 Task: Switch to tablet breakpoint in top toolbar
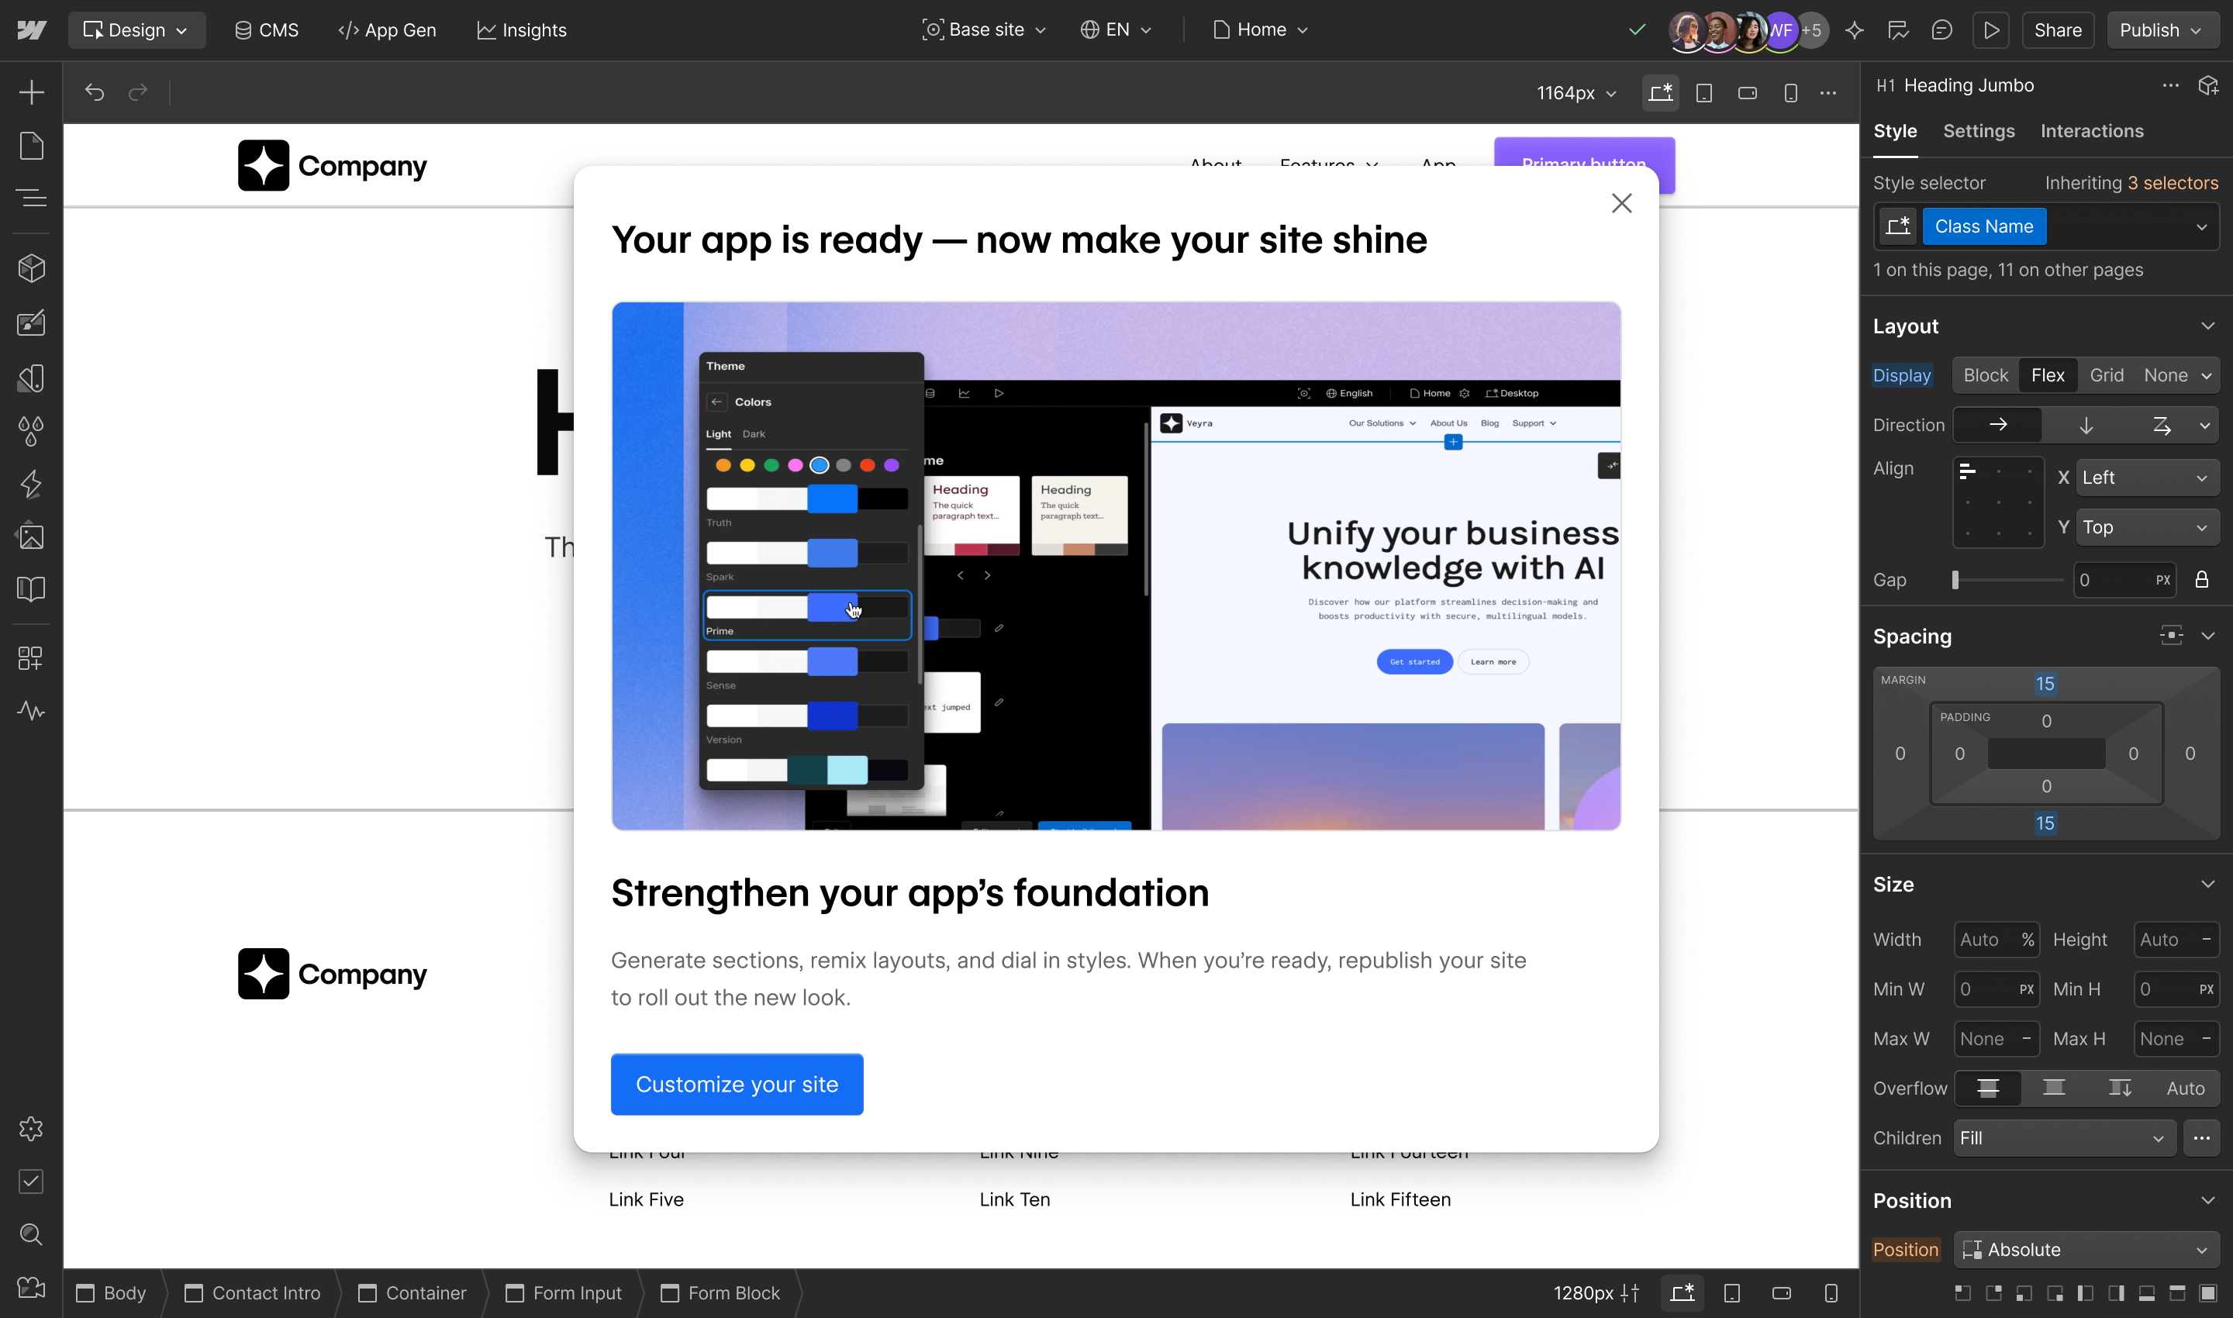click(1703, 93)
